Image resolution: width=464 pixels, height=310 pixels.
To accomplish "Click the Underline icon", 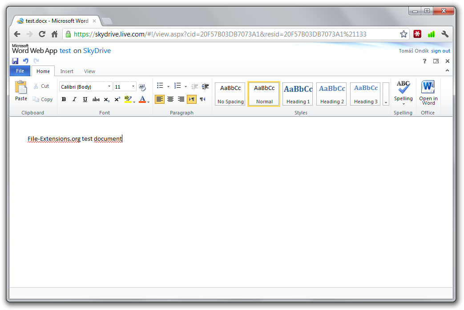I will [x=85, y=99].
